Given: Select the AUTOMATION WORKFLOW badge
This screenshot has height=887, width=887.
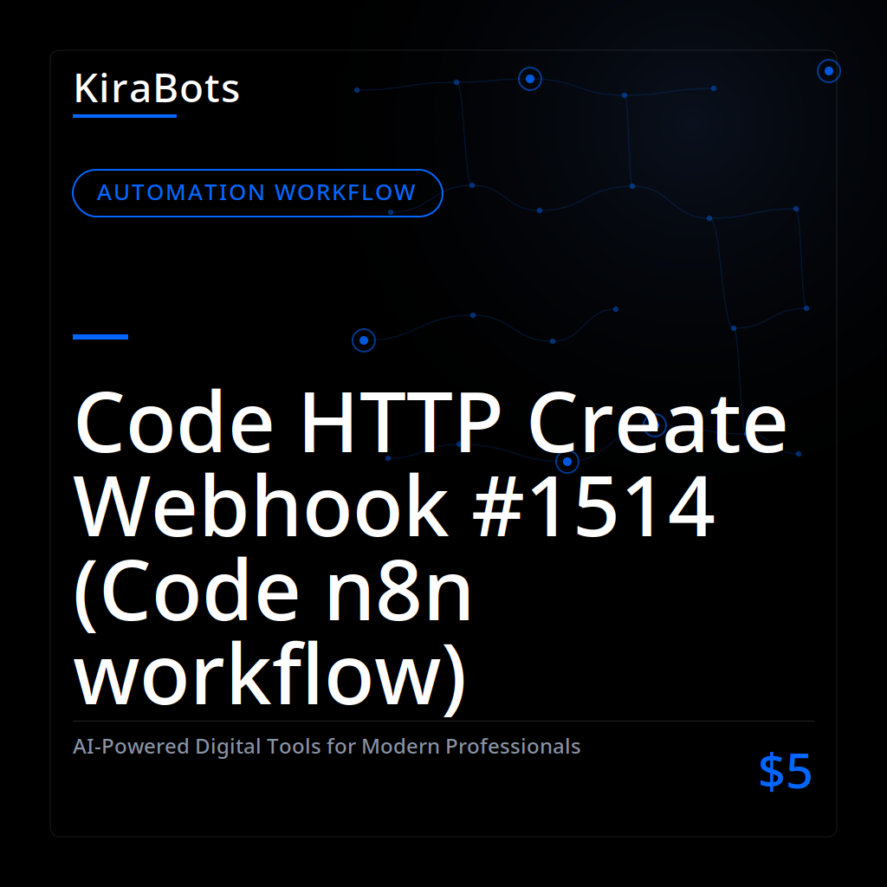Looking at the screenshot, I should click(257, 193).
